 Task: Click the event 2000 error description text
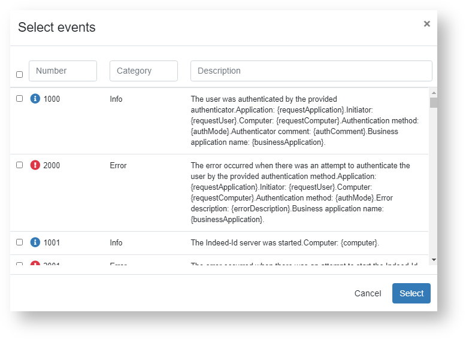[x=300, y=192]
